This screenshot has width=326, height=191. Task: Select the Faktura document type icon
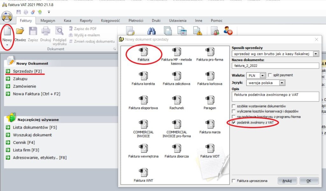143,52
